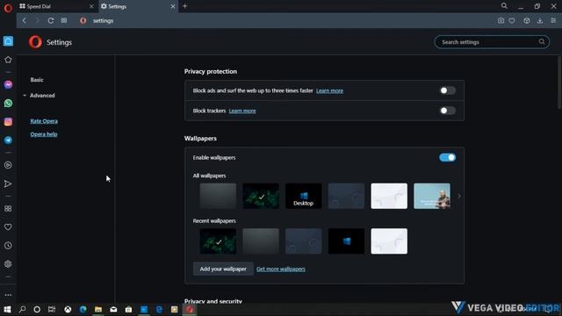Viewport: 562px width, 316px height.
Task: Select dark blue thumbnail in Recent wallpapers
Action: tap(304, 241)
